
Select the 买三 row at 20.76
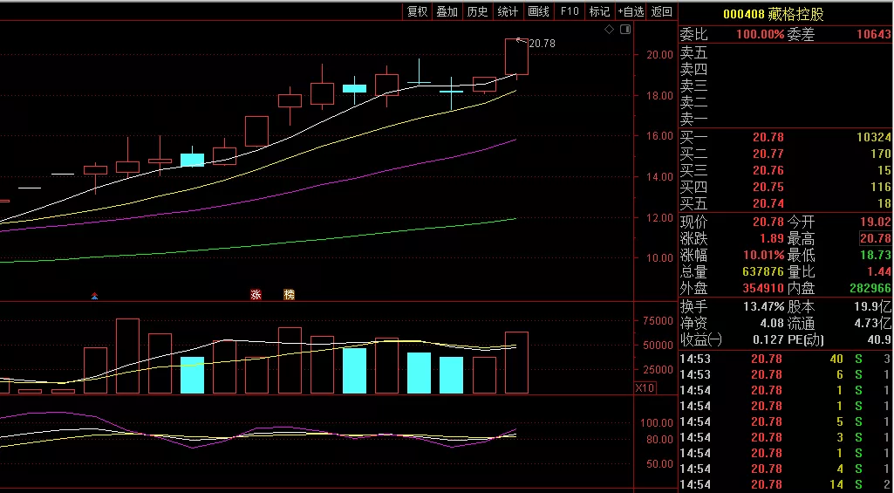point(786,171)
